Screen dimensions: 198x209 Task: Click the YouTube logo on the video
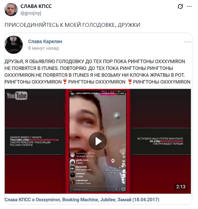[17, 95]
